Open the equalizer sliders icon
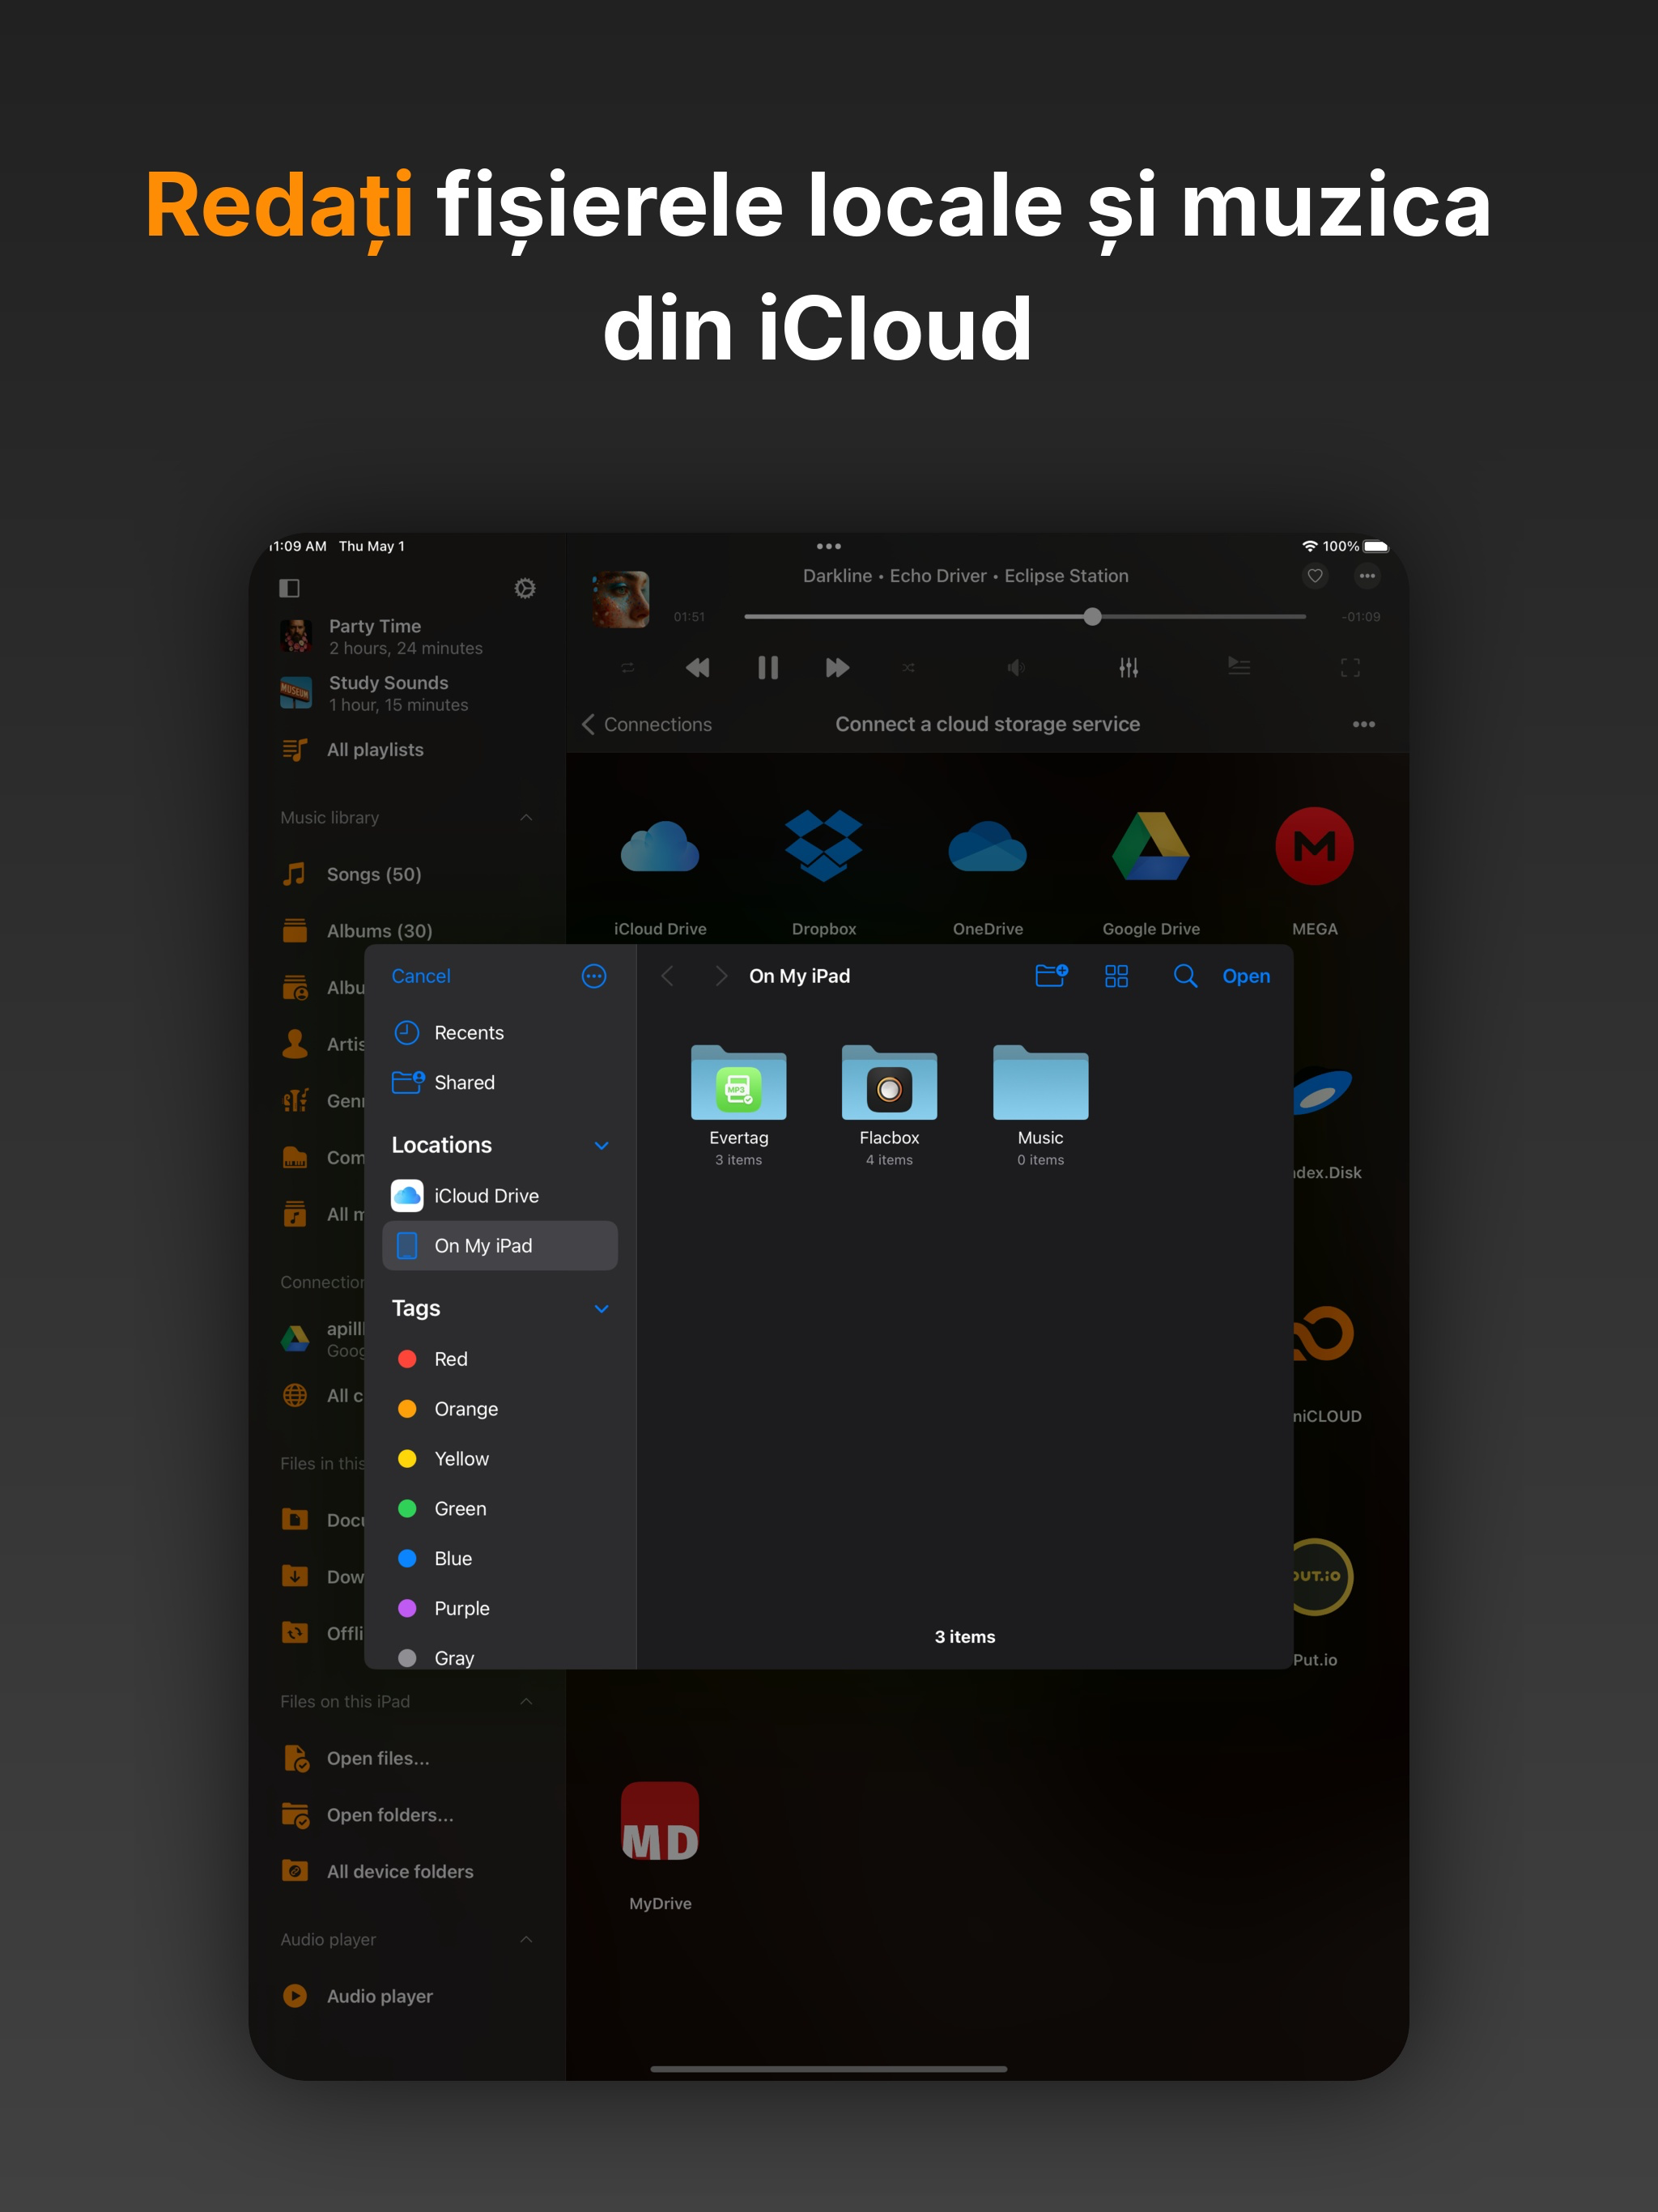The width and height of the screenshot is (1658, 2212). tap(1128, 668)
